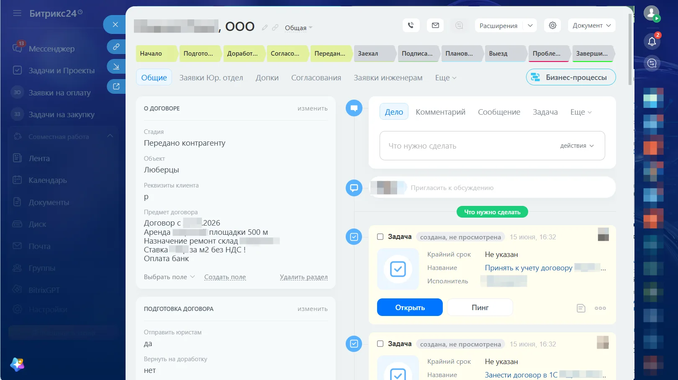Viewport: 678px width, 380px height.
Task: Open the Документы sidebar icon
Action: pos(17,202)
